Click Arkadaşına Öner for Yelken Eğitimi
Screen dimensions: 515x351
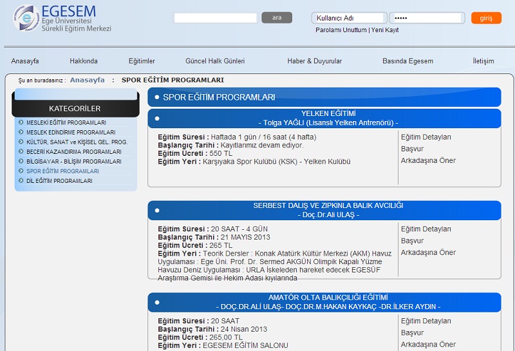point(428,160)
